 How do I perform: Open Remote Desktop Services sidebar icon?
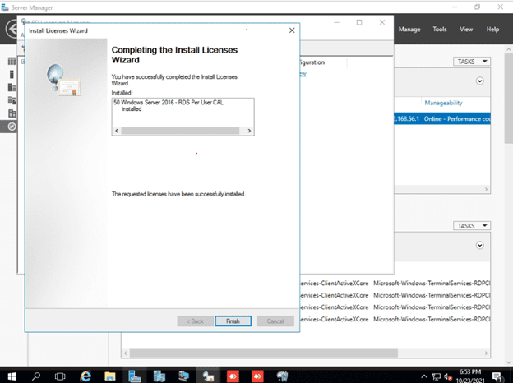tap(12, 127)
